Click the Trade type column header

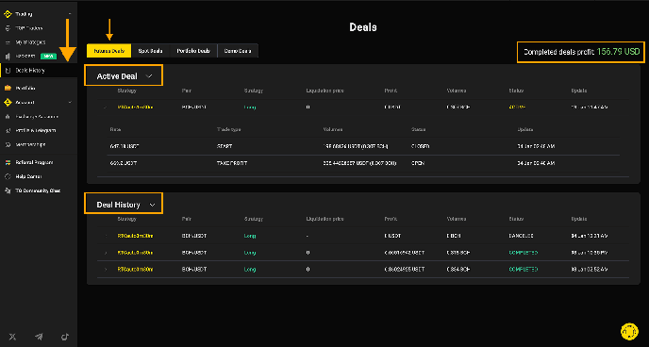pyautogui.click(x=229, y=129)
